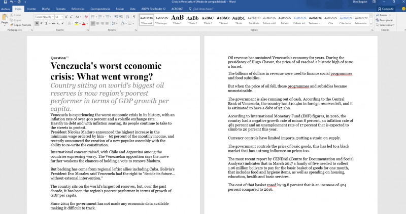Screen dimensions: 406x214
Task: Apply the Subtítulo style
Action: (254, 20)
